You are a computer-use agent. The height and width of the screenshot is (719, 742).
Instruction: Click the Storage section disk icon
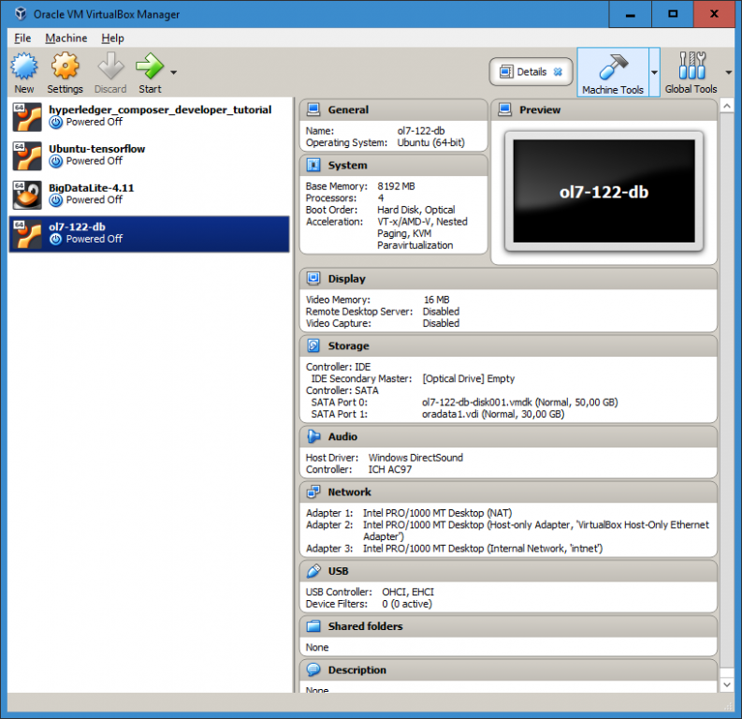(313, 345)
